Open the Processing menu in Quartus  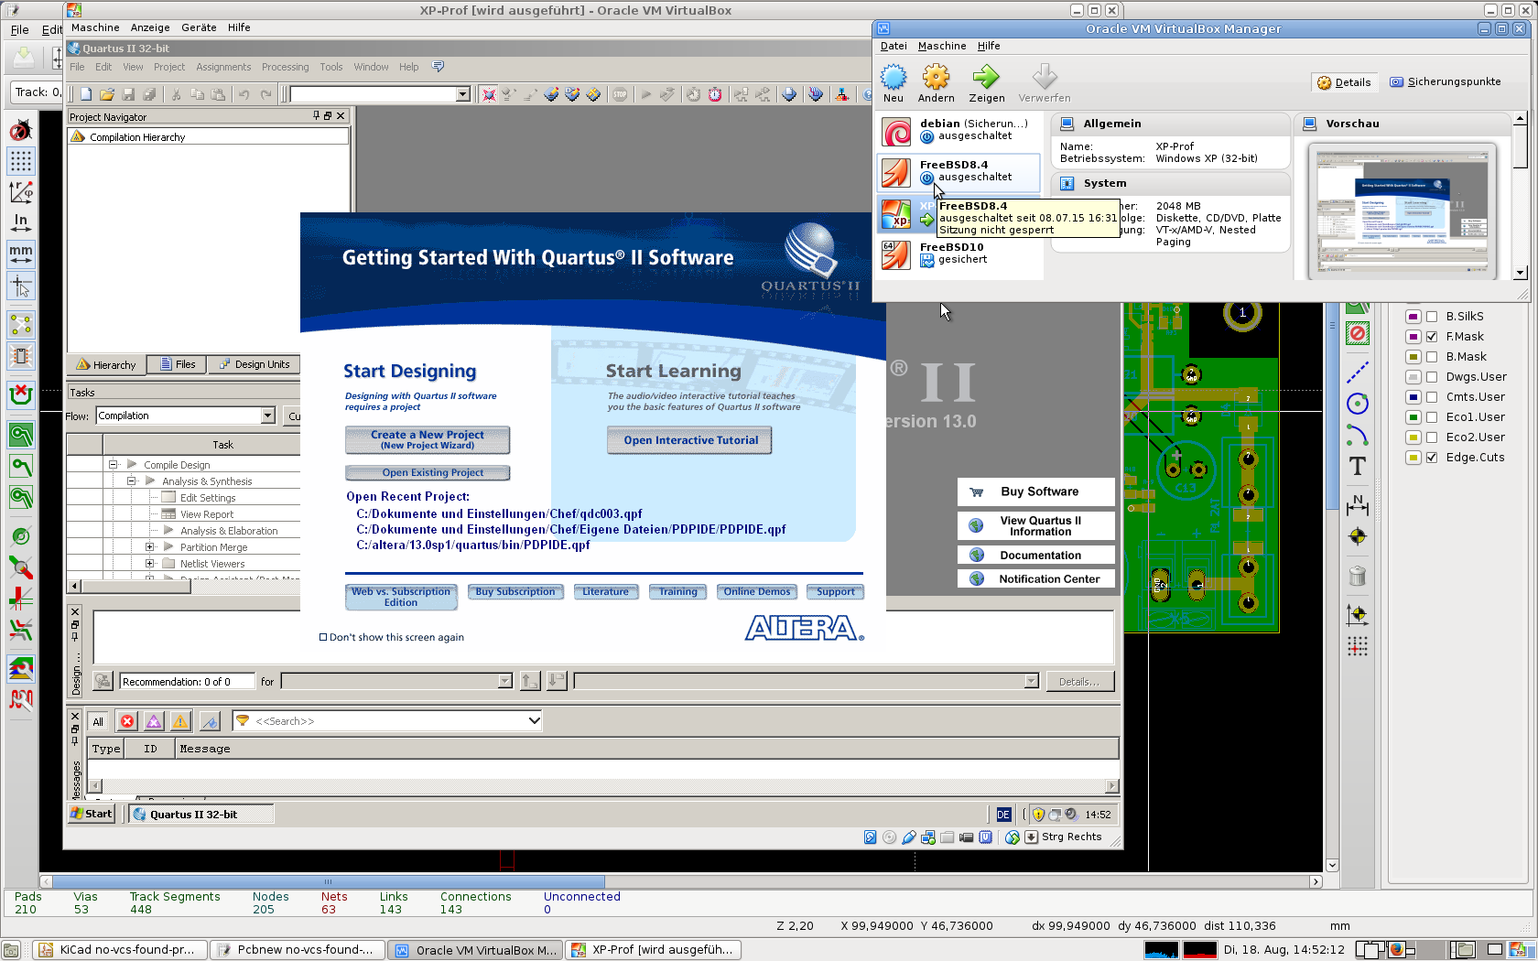click(285, 67)
